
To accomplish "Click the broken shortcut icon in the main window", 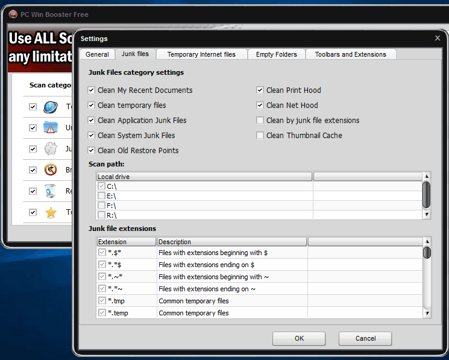I will click(51, 170).
